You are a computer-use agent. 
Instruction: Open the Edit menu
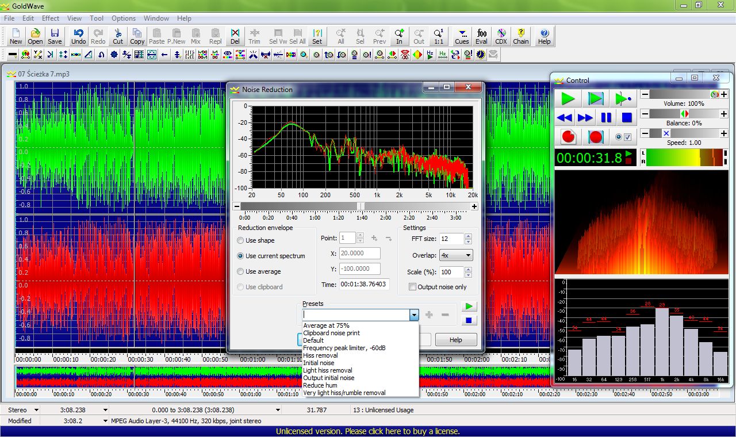click(x=28, y=18)
